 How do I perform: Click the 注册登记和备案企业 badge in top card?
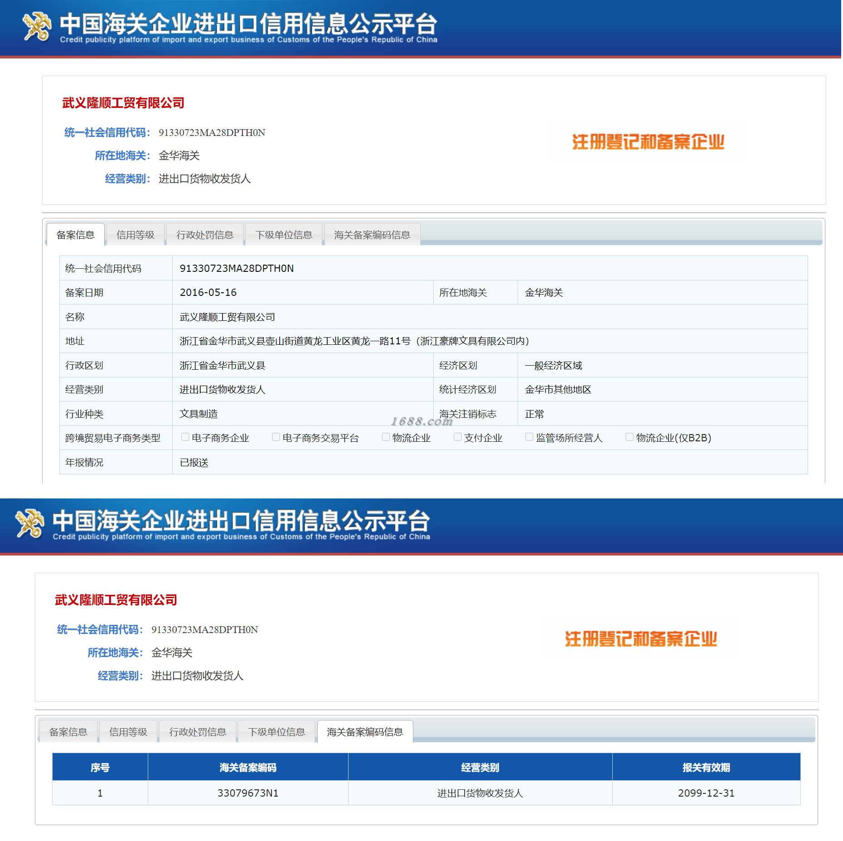[x=648, y=142]
